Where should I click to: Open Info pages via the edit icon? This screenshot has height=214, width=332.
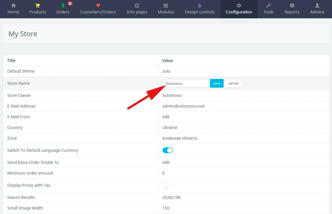coord(137,6)
